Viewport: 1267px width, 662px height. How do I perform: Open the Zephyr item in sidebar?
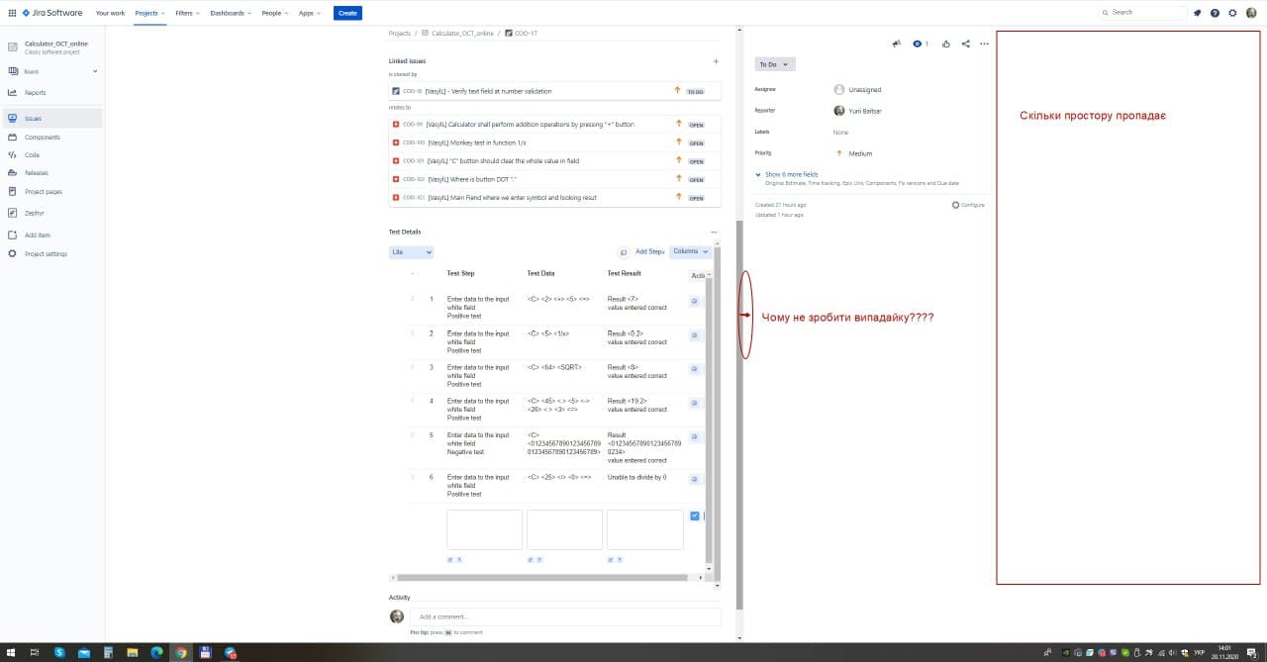point(35,213)
